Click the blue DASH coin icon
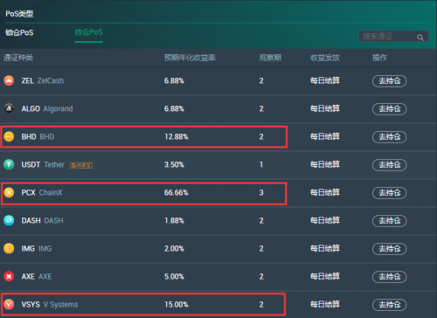This screenshot has width=437, height=318. pyautogui.click(x=9, y=220)
